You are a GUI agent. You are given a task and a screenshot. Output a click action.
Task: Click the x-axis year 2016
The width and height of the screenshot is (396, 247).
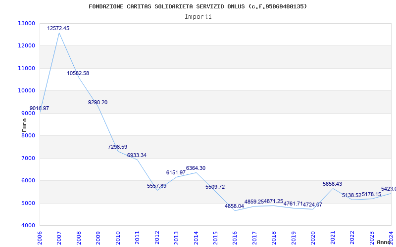tap(235, 238)
